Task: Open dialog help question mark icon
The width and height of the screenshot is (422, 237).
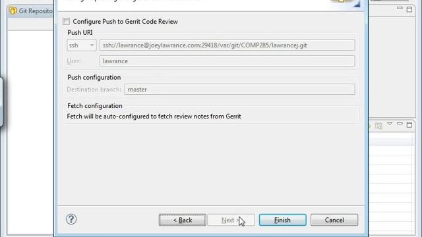Action: 71,219
